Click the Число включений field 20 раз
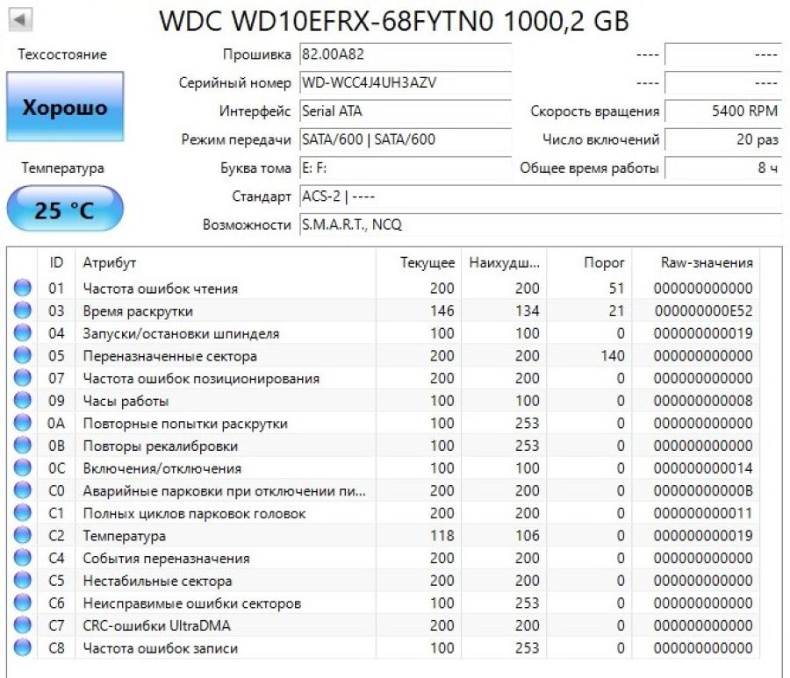This screenshot has height=678, width=790. click(x=723, y=139)
